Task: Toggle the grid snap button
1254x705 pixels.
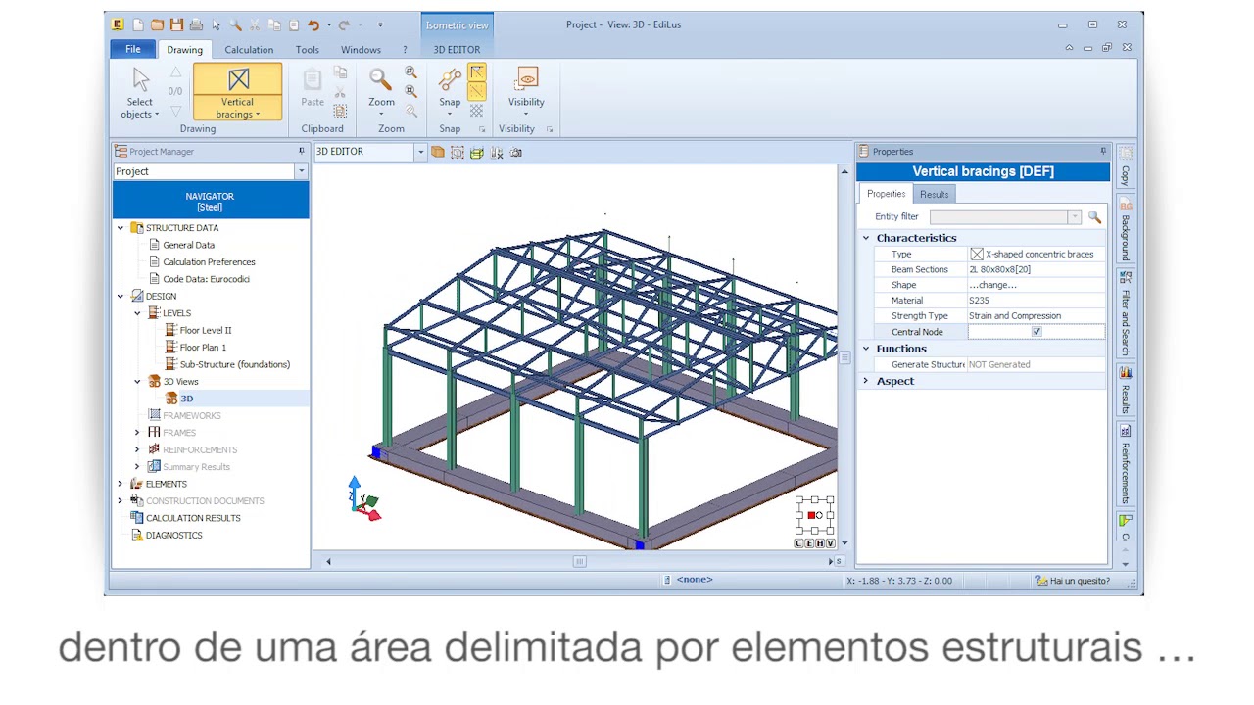Action: 476,111
